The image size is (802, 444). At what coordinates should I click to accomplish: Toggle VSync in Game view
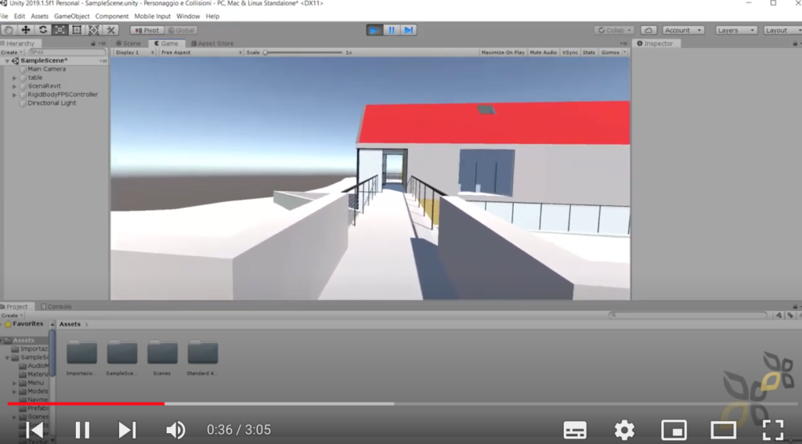570,52
